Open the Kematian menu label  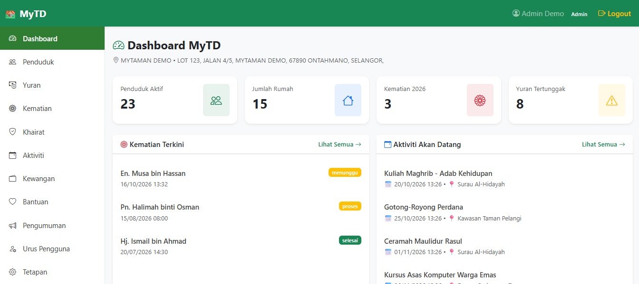tap(37, 109)
